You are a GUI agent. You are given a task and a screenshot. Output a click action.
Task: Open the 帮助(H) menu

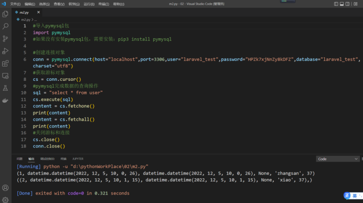[119, 4]
